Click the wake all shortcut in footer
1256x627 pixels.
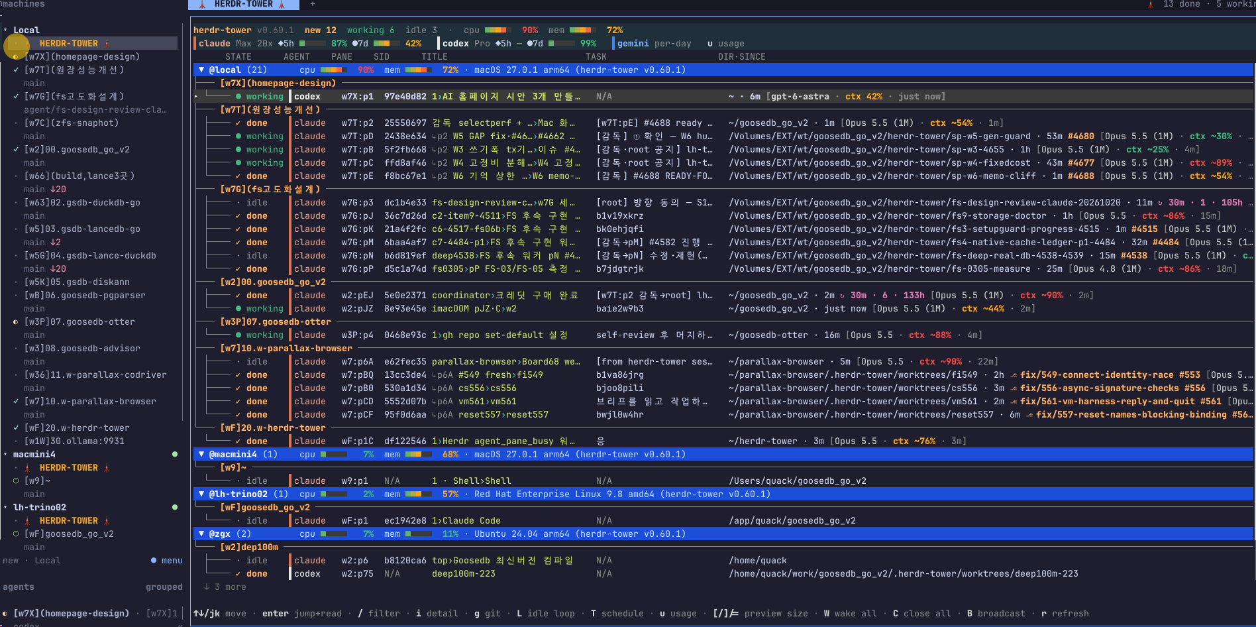851,614
